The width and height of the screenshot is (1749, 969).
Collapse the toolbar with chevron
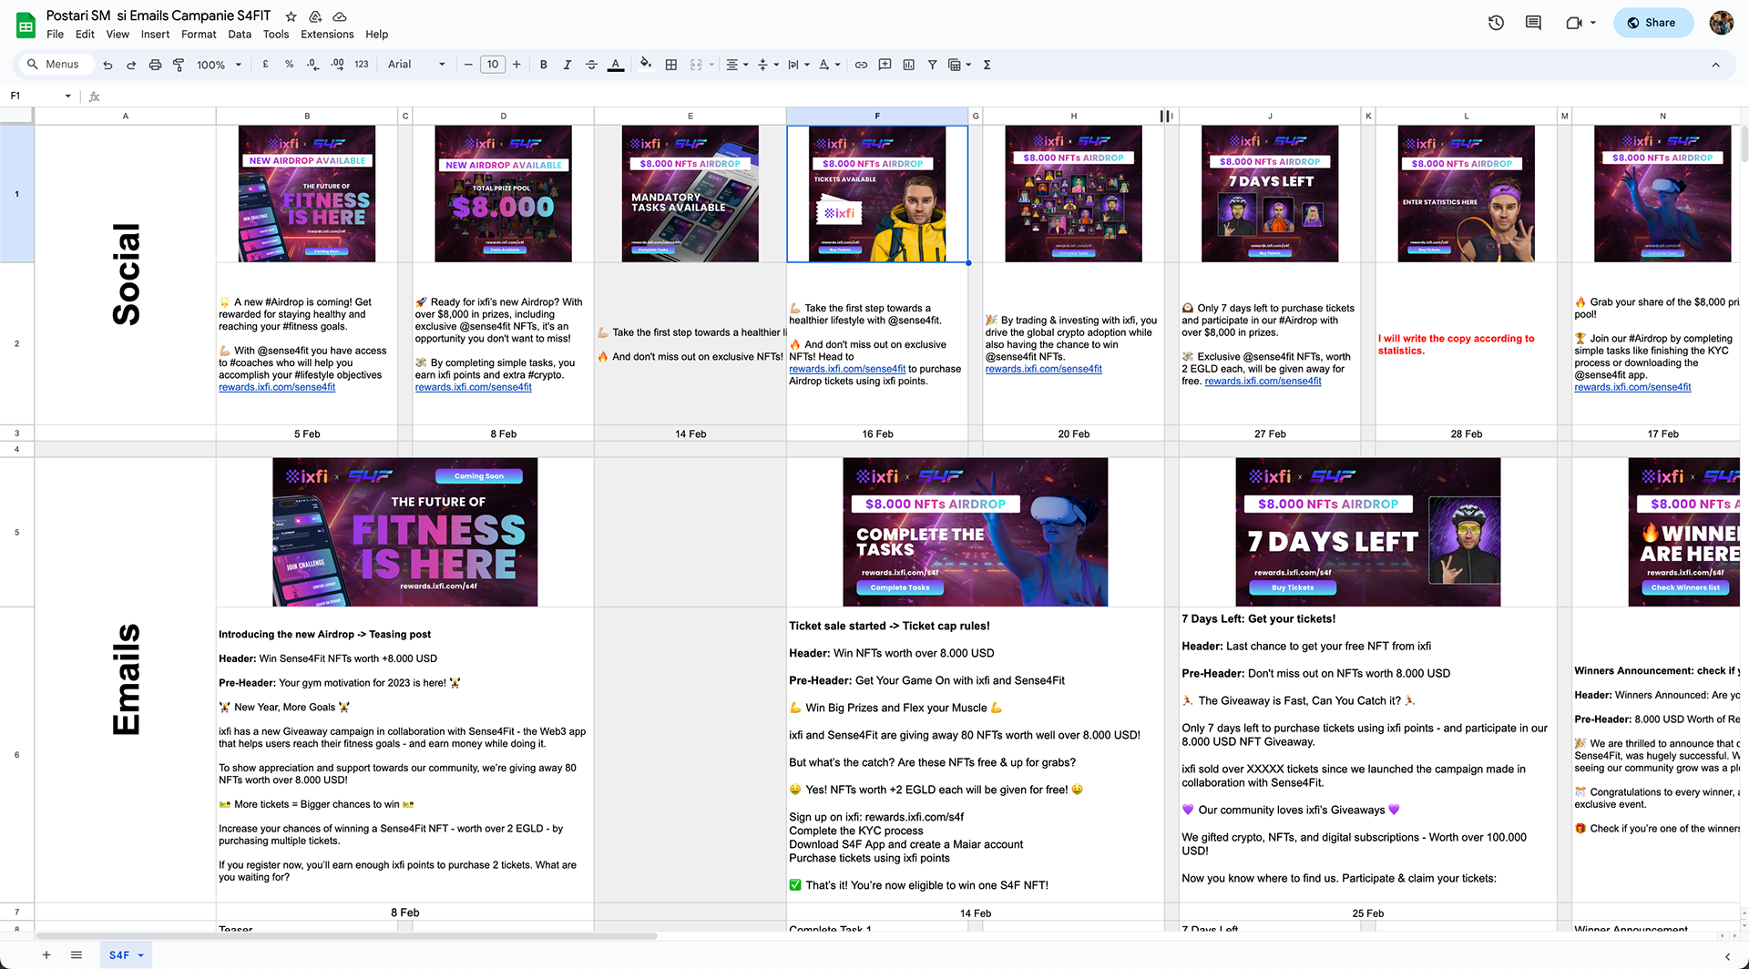coord(1715,65)
